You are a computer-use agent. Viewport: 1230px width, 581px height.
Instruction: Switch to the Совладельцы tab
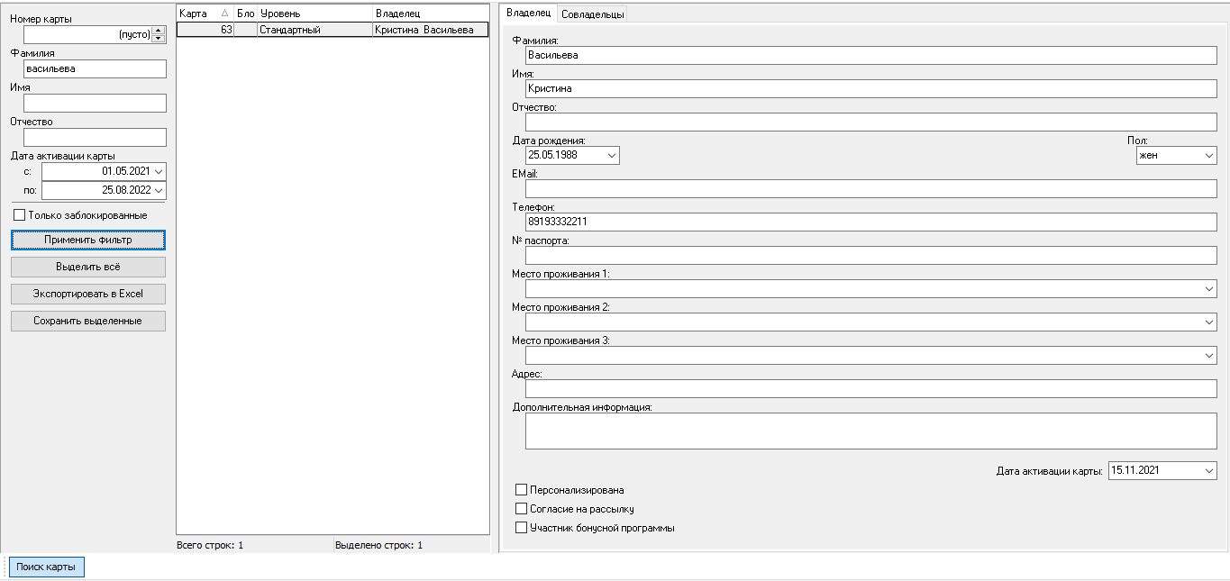(593, 14)
